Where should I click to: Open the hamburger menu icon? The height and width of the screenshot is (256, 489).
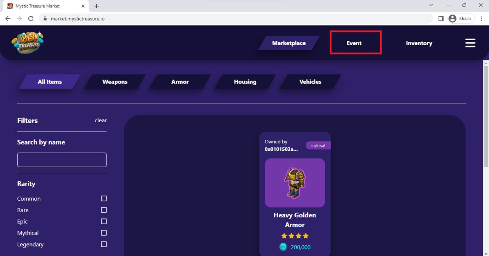[470, 43]
